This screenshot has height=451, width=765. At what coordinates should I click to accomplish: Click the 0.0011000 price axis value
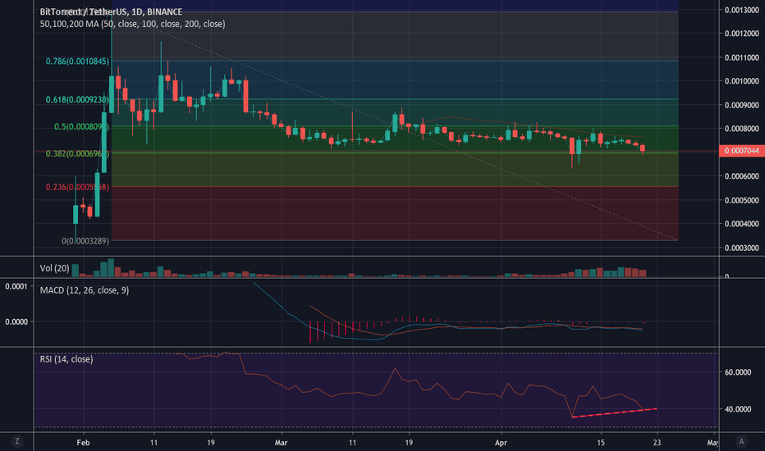(741, 57)
